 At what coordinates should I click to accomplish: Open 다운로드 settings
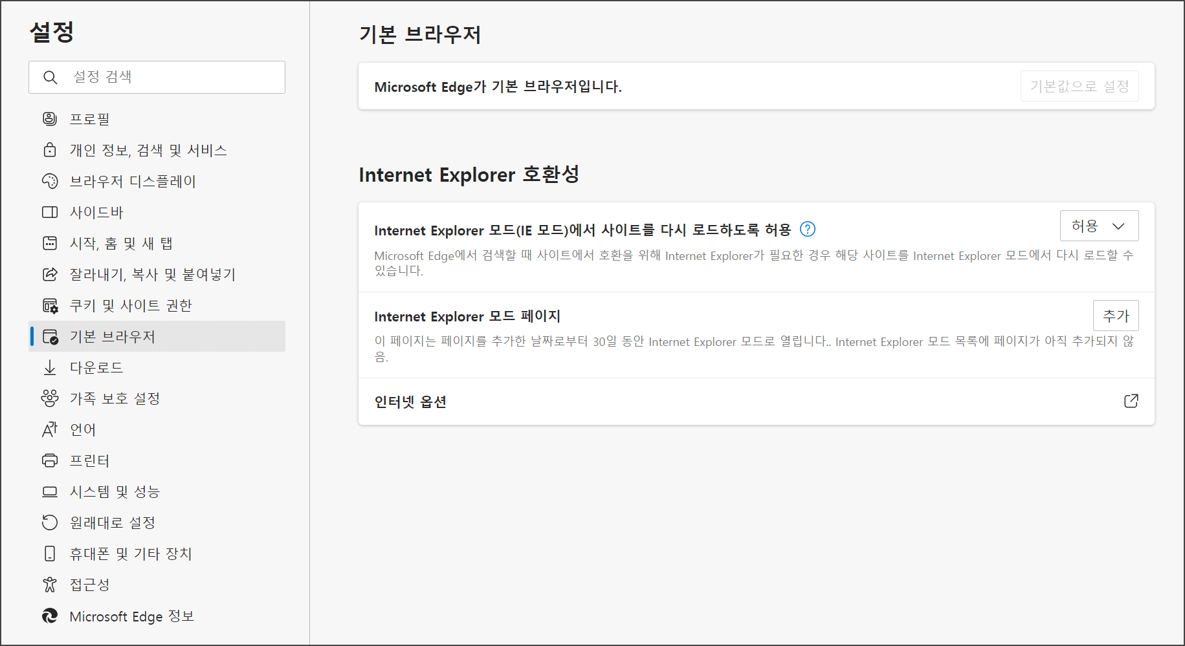(x=157, y=367)
